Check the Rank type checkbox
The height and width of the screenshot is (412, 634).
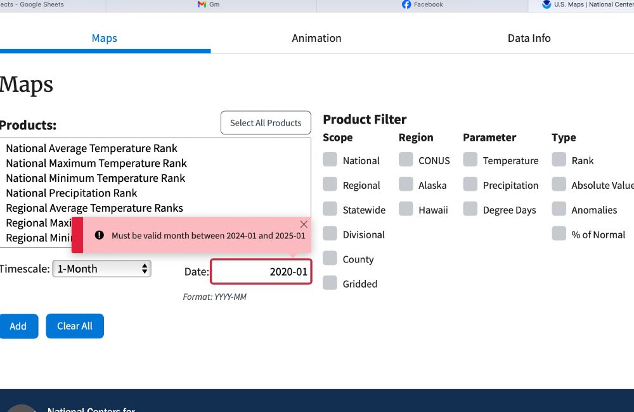(x=559, y=160)
